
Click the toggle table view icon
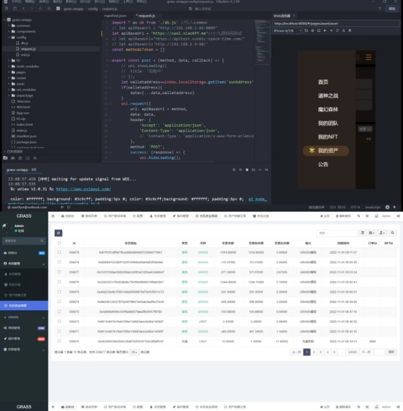[x=362, y=233]
